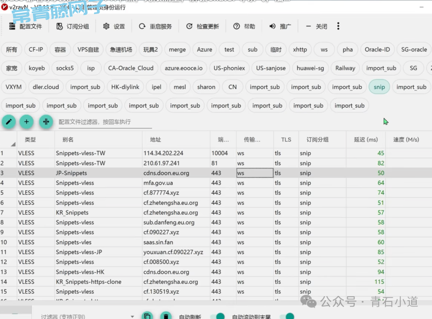Expand the 过滤器 log filter dropdown arrow
The height and width of the screenshot is (319, 432).
tap(132, 317)
